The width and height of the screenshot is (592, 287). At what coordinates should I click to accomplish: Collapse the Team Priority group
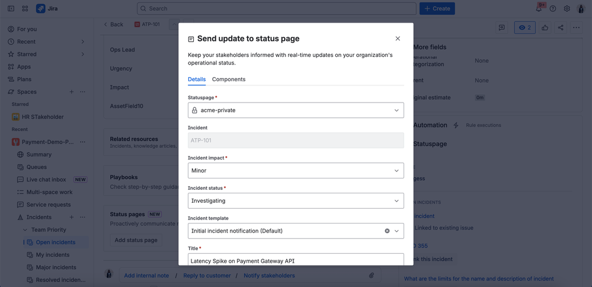point(25,229)
